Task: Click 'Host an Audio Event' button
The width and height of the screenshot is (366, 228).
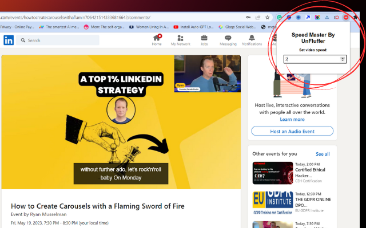Action: [292, 131]
